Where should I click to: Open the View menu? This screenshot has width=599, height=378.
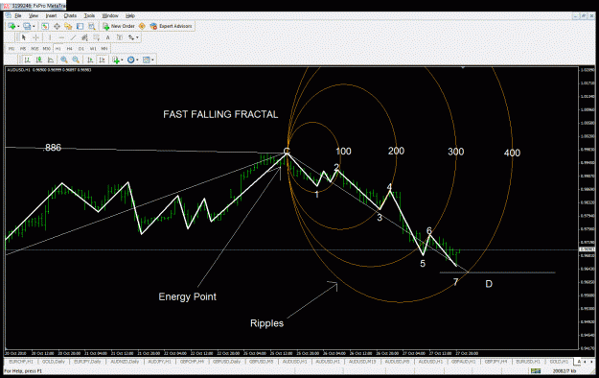click(34, 15)
